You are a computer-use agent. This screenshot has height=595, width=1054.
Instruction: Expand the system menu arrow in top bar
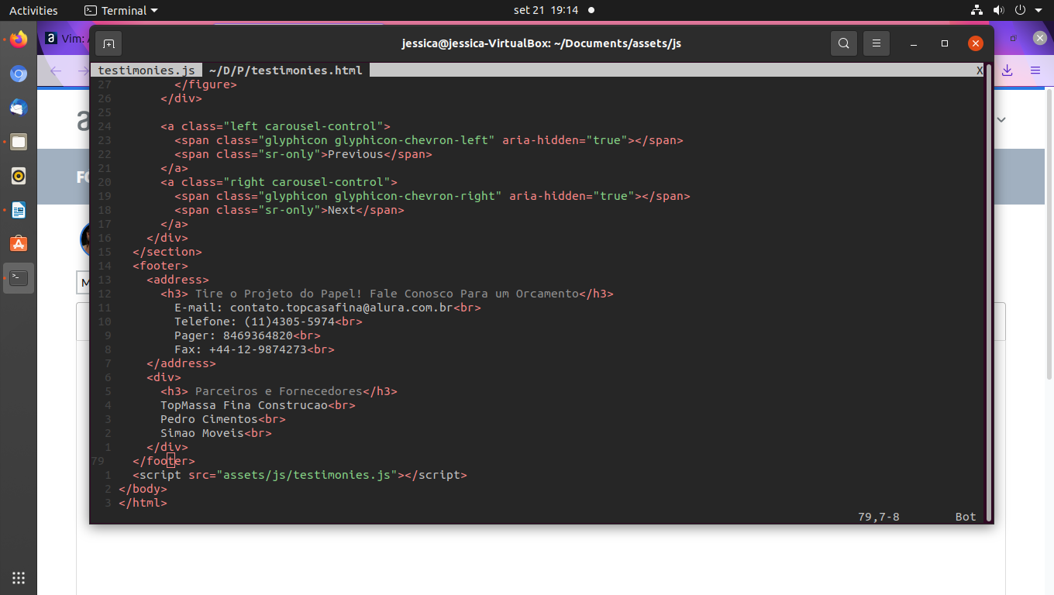coord(1039,11)
